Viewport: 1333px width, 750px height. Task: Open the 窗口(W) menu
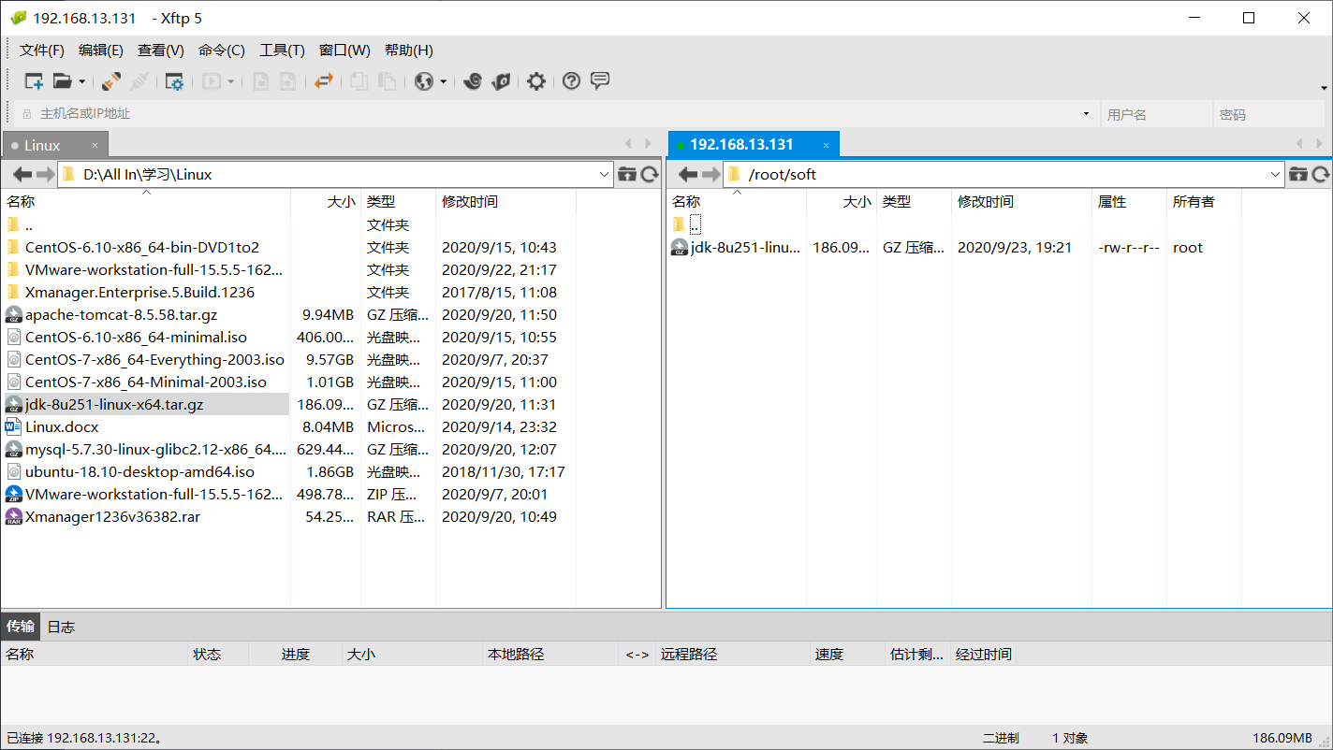point(344,50)
